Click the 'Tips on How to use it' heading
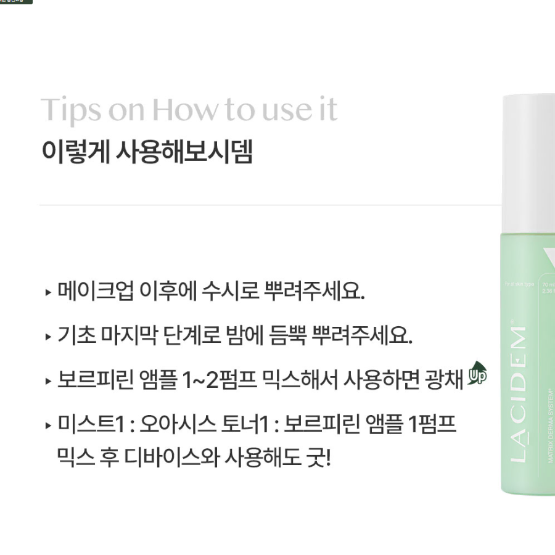Image resolution: width=555 pixels, height=555 pixels. point(189,109)
